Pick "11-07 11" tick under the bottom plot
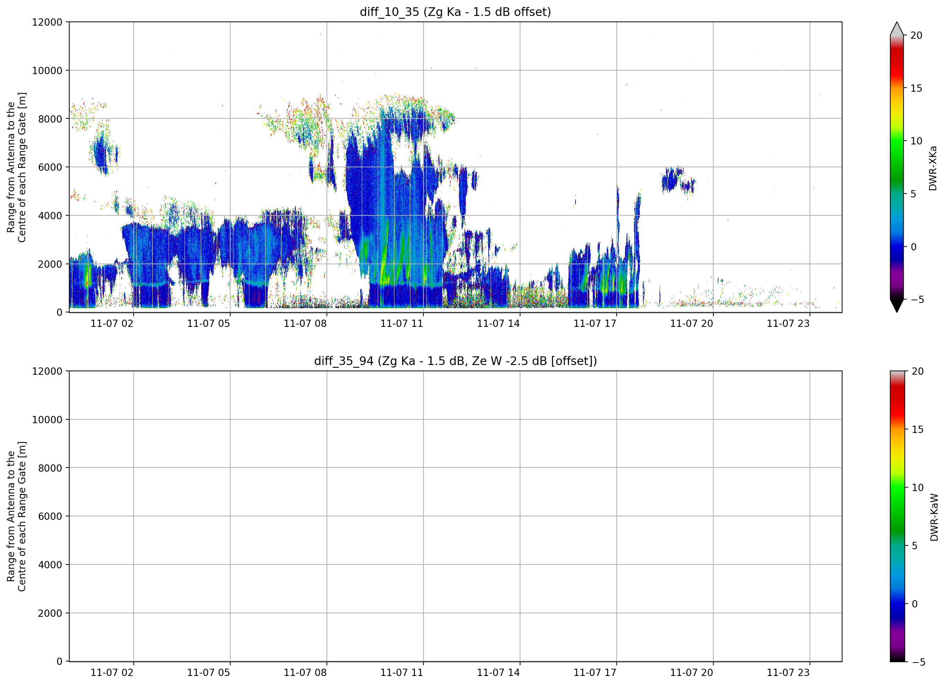The image size is (946, 685). point(402,673)
